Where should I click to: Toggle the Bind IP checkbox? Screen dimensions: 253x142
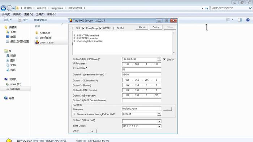tap(164, 59)
